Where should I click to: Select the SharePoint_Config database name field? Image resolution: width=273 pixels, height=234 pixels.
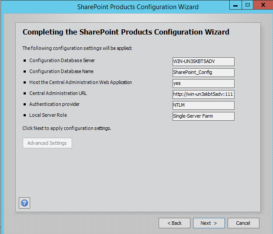pos(204,73)
